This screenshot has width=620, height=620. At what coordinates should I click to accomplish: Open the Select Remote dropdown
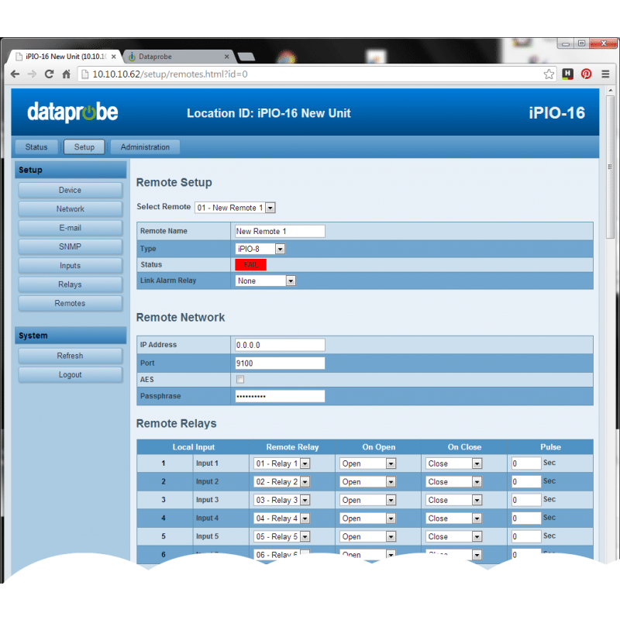coord(235,208)
